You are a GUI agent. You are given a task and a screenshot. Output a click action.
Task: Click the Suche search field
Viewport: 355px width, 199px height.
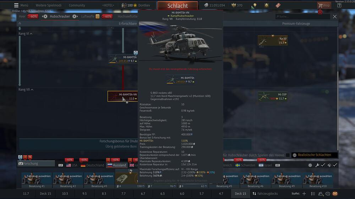click(x=302, y=17)
